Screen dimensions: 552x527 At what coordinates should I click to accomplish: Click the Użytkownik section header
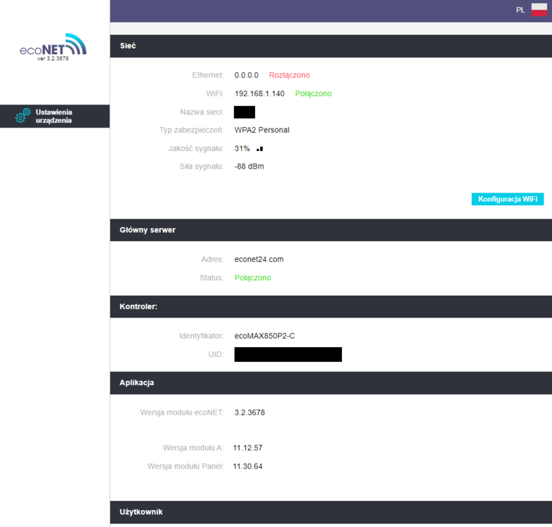141,512
